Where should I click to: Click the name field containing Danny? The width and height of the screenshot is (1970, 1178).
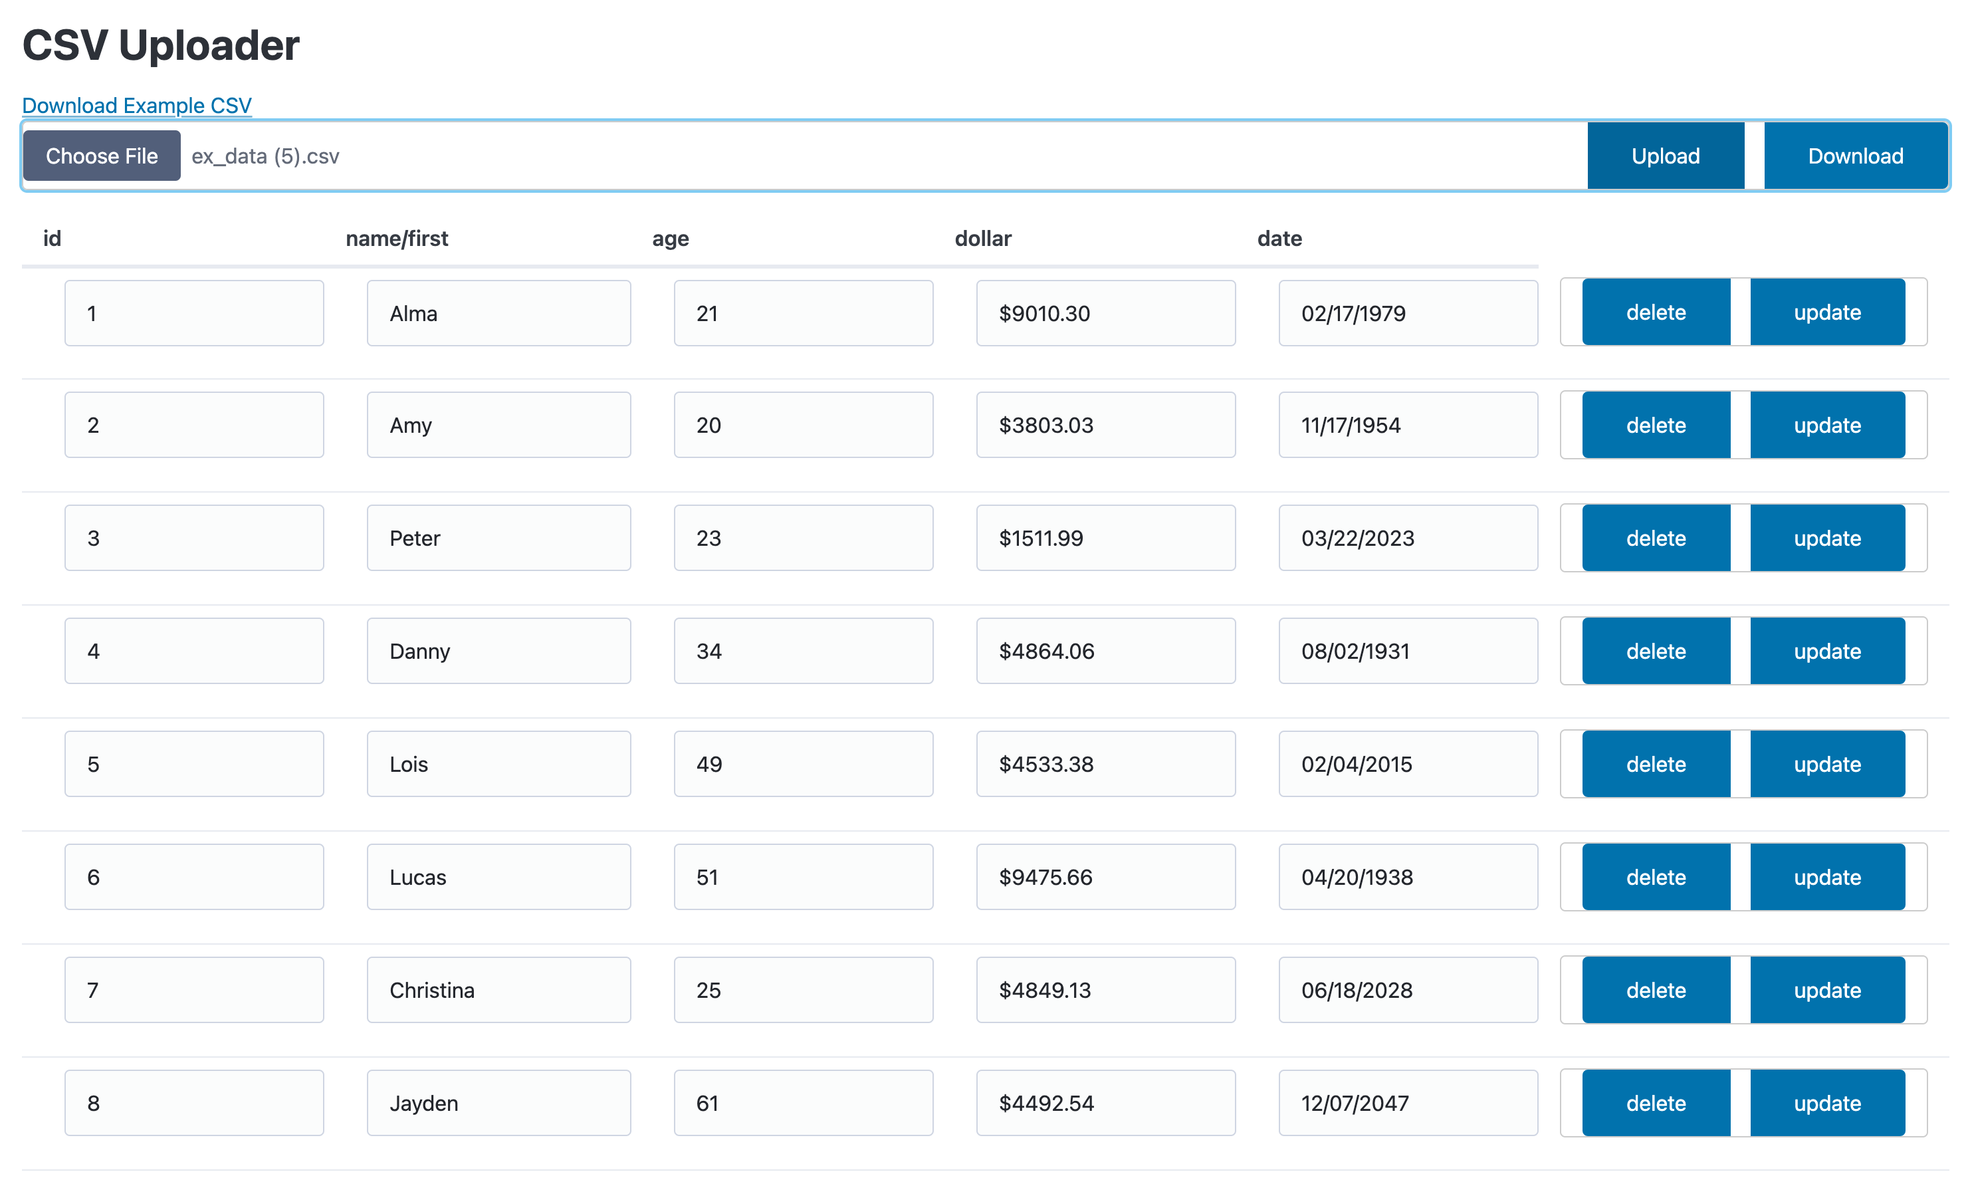[x=499, y=651]
